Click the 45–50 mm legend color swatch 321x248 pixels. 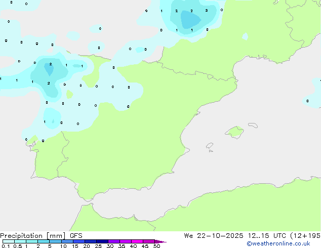click(x=149, y=241)
